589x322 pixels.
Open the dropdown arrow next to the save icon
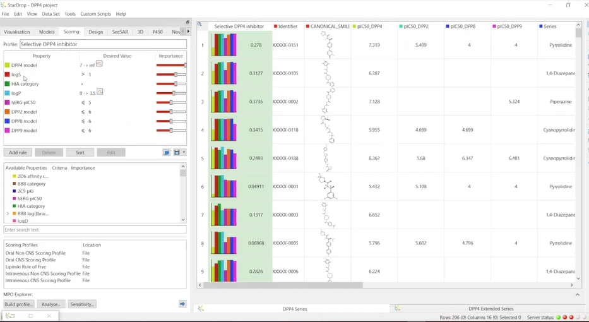click(x=184, y=152)
